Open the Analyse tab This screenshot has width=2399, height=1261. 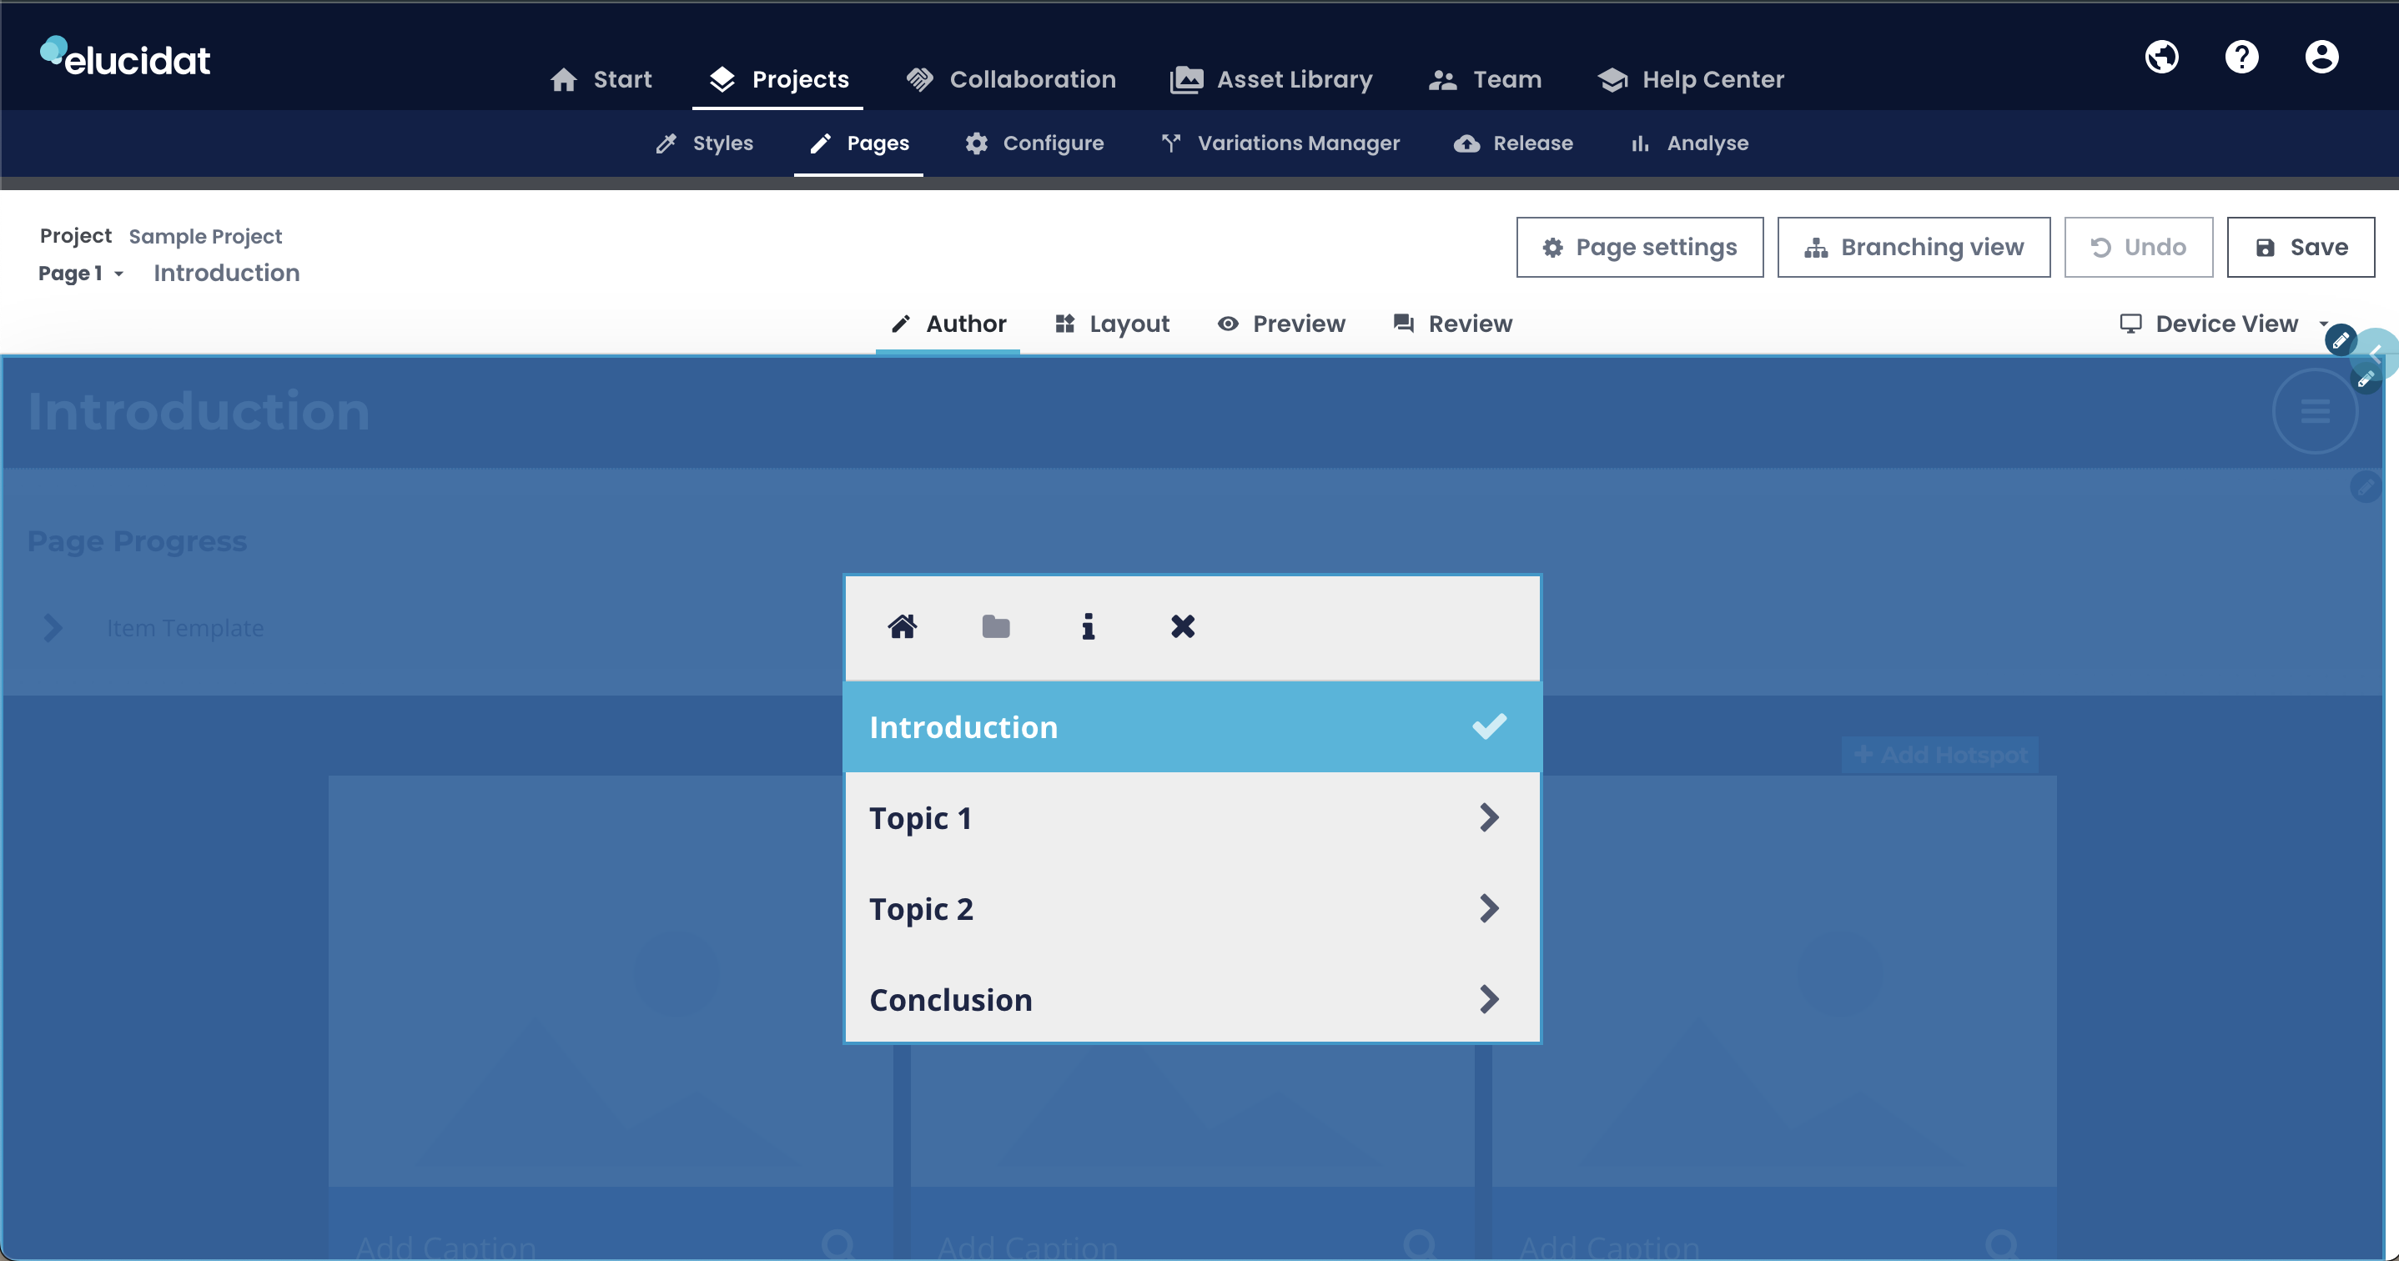1689,143
